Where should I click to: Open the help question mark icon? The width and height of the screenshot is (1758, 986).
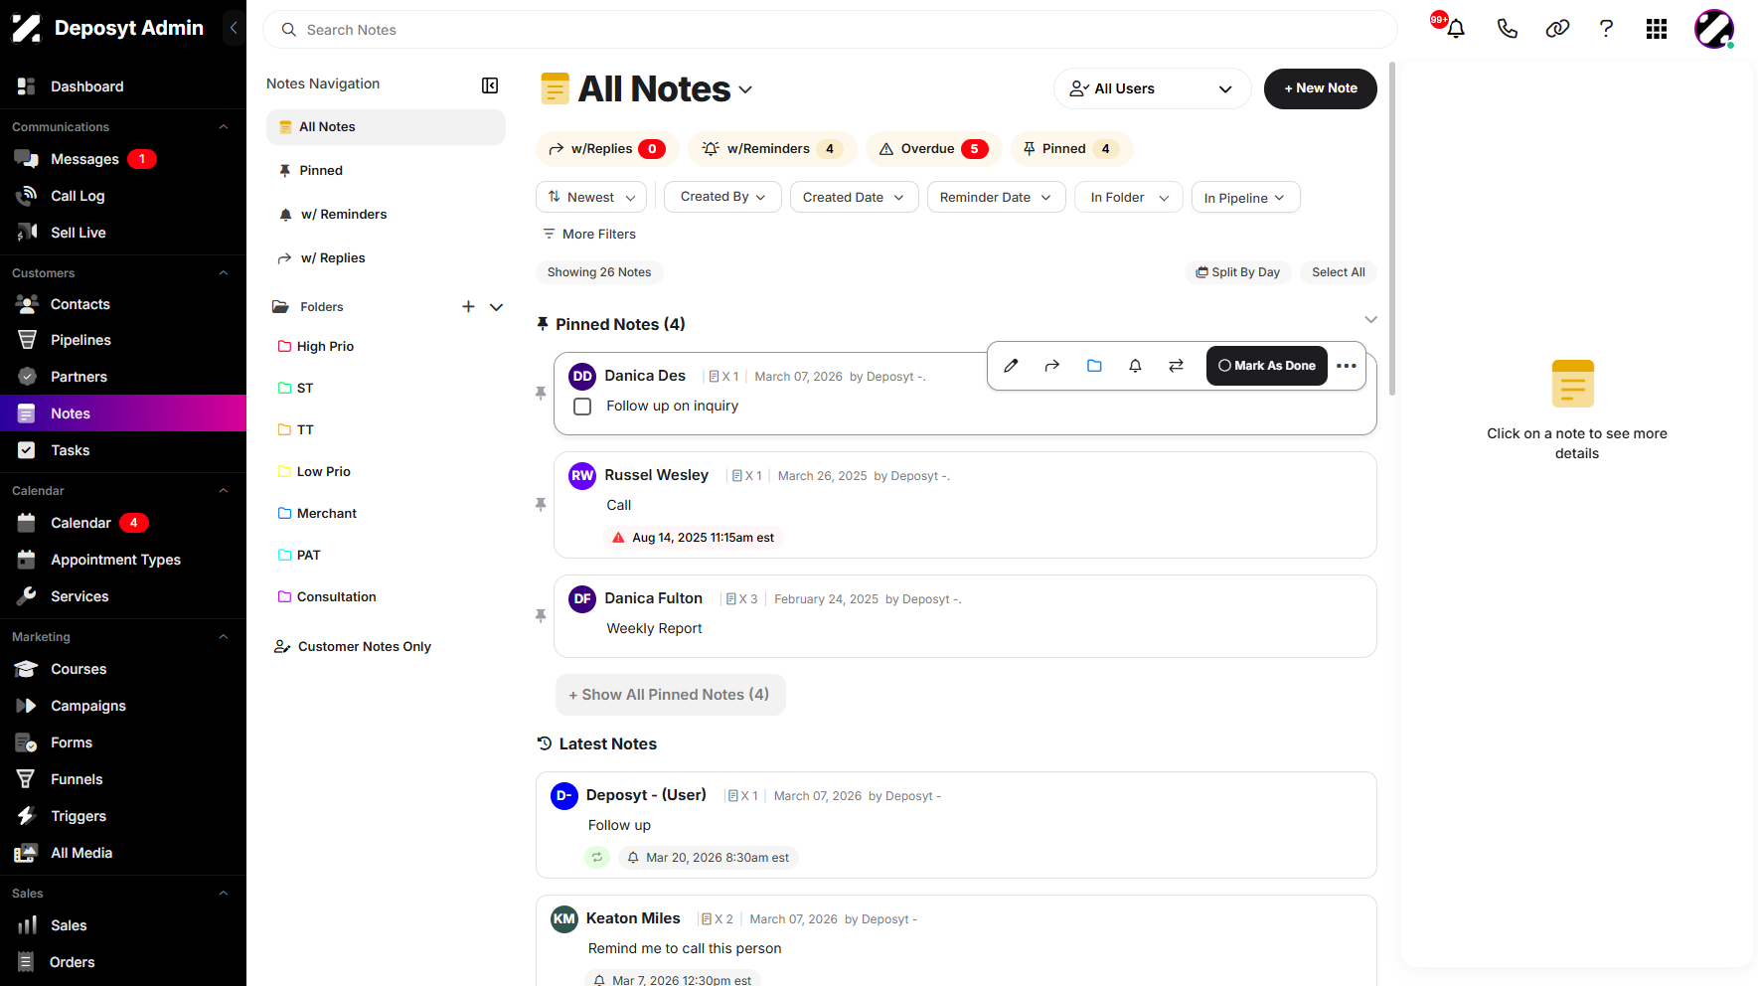[x=1606, y=29]
